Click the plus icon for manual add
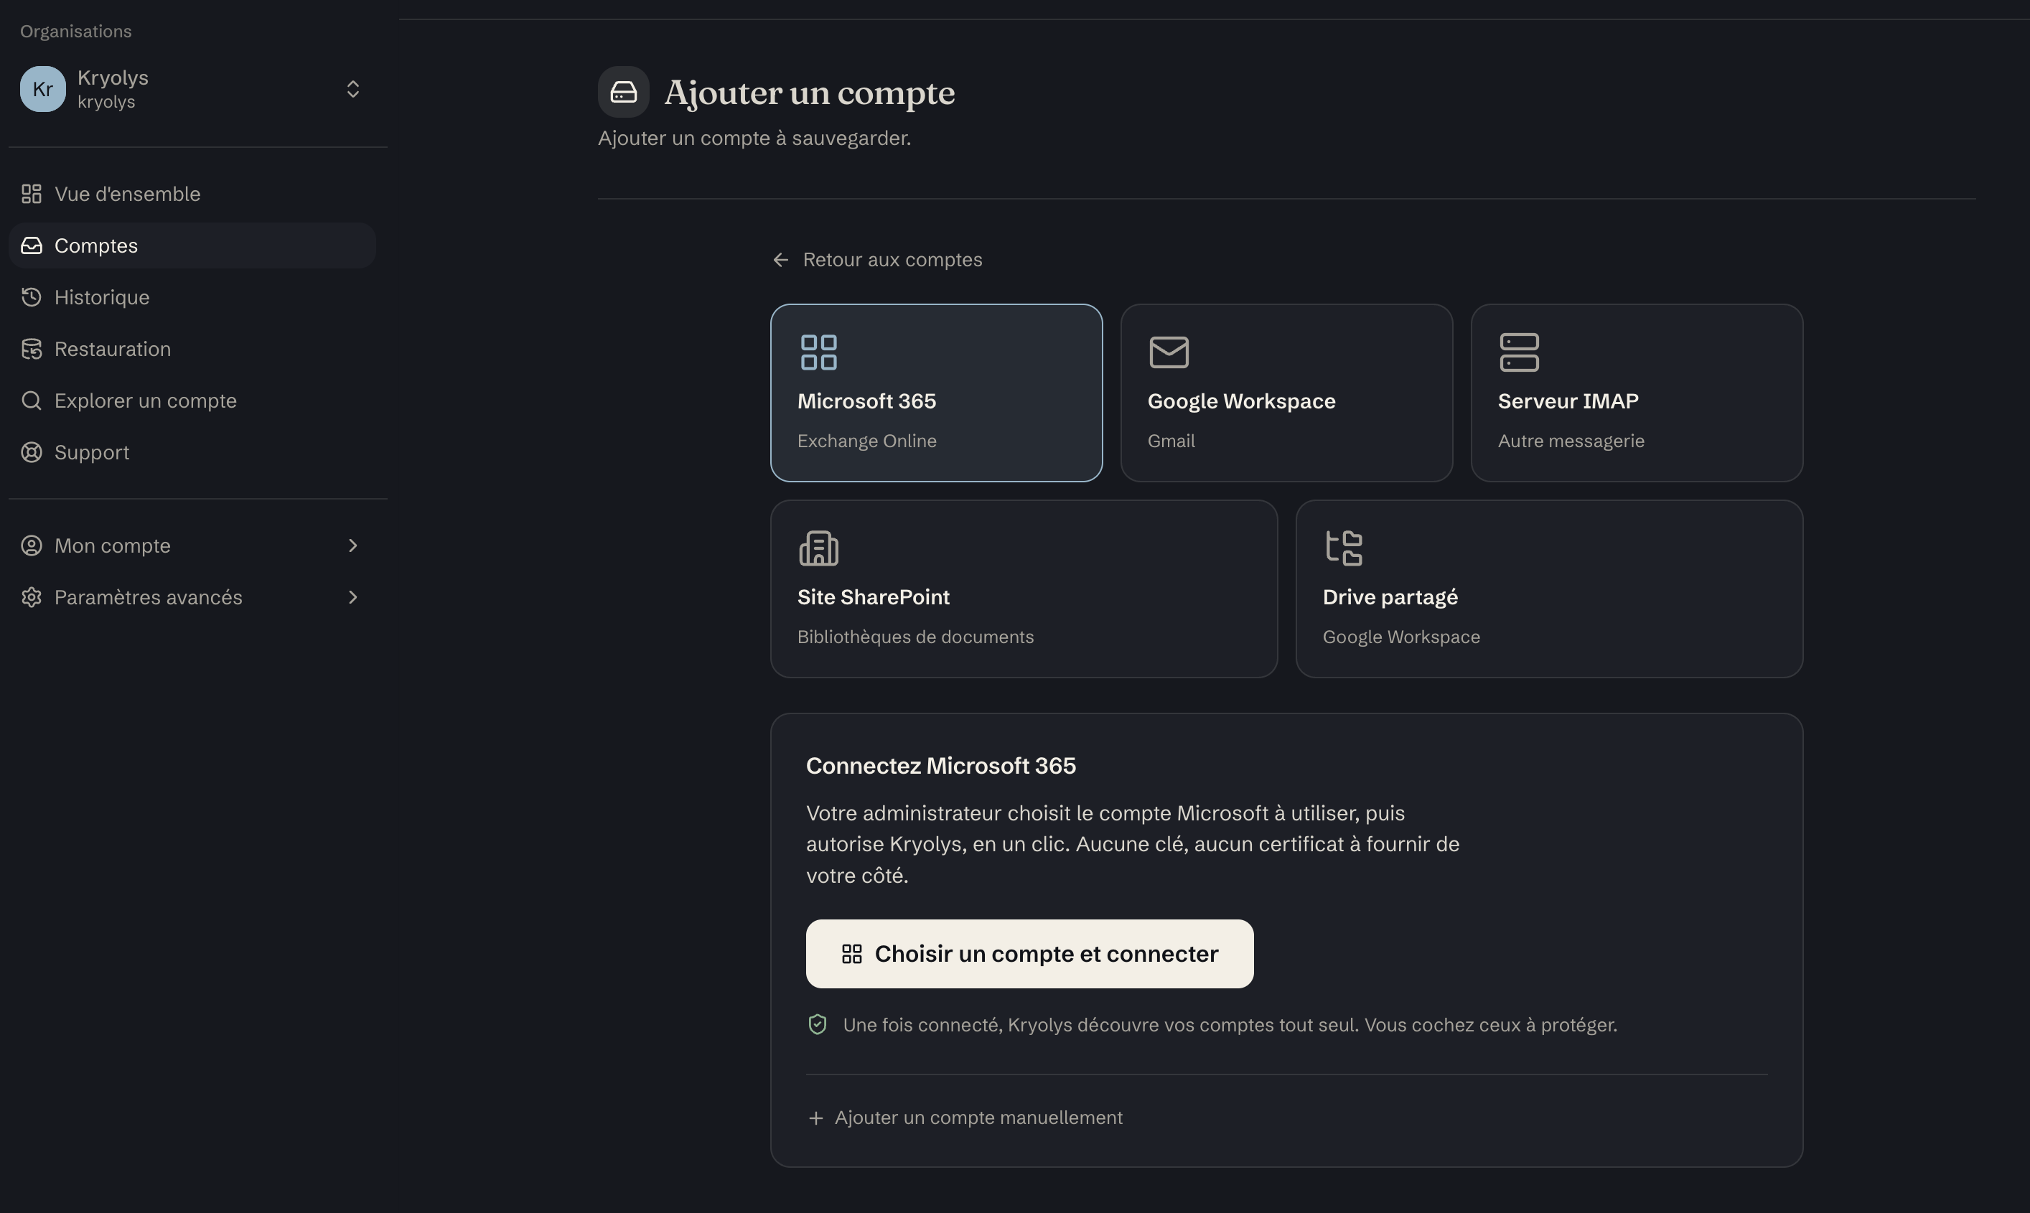The image size is (2030, 1213). point(815,1118)
